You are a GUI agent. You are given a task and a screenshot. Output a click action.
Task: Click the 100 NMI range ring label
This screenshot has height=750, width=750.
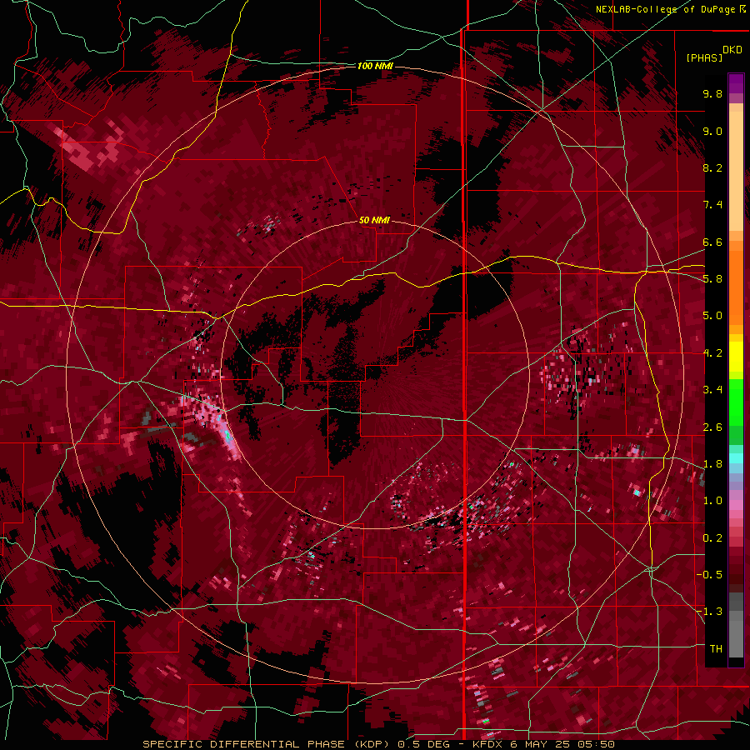tap(375, 66)
